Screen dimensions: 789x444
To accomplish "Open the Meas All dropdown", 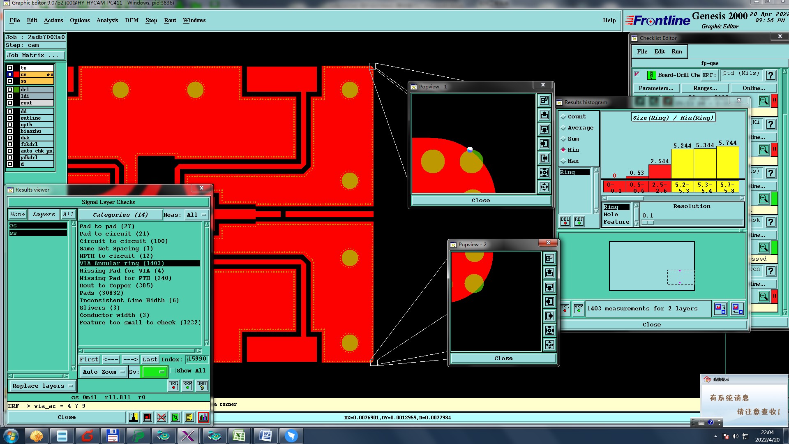I will pyautogui.click(x=196, y=215).
